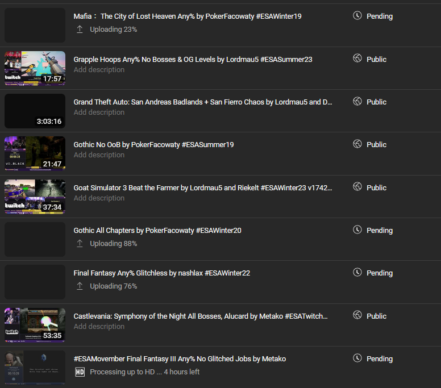Open Final Fantasy III Movember thumbnail
The width and height of the screenshot is (441, 388).
point(35,368)
